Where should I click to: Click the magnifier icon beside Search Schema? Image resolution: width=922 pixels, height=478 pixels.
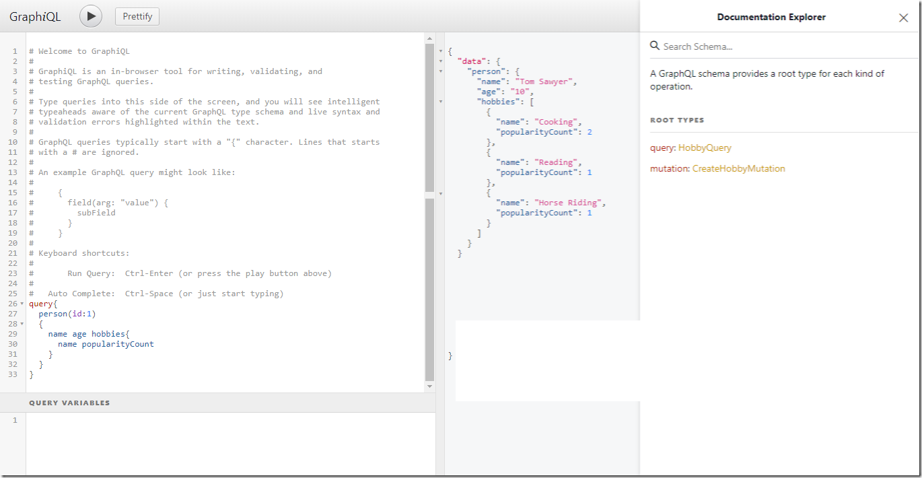pyautogui.click(x=654, y=46)
